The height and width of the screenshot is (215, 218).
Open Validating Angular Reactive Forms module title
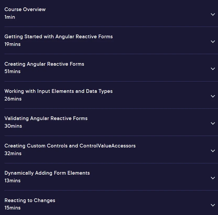46,118
